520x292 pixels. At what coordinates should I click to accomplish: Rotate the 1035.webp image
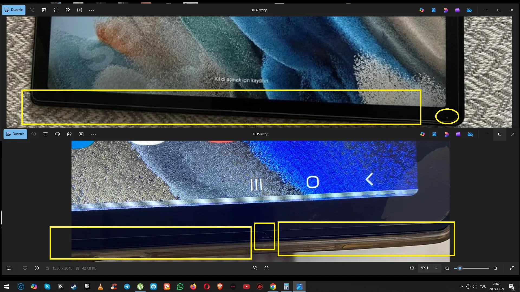[x=34, y=134]
